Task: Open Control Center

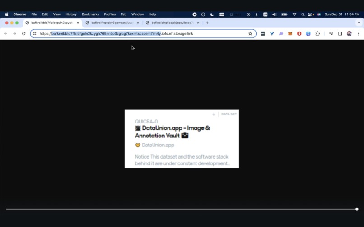Action: [310, 14]
